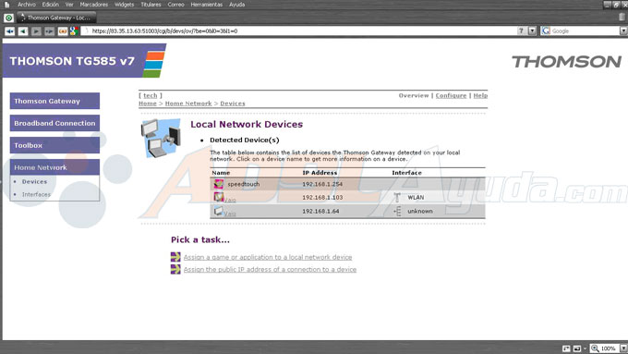Viewport: 628px width, 354px height.
Task: Open the Widgets menu
Action: tap(124, 5)
